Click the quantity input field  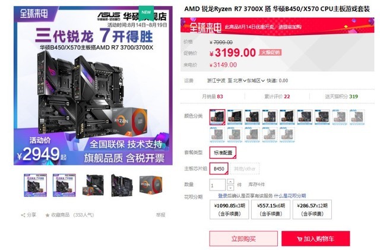217,185
